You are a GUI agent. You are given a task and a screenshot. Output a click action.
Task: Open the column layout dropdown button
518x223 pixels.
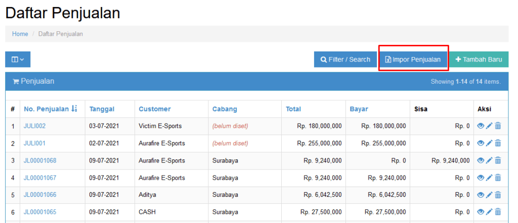(x=18, y=60)
